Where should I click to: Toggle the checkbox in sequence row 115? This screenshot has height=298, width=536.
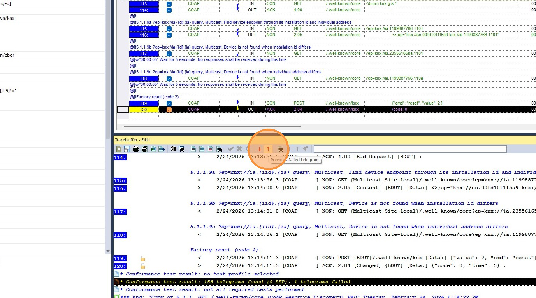coord(169,29)
